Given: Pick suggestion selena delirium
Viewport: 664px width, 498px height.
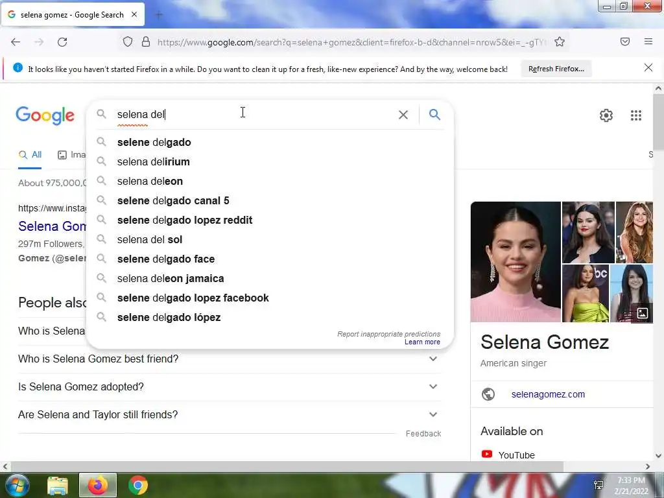Looking at the screenshot, I should tap(270, 161).
